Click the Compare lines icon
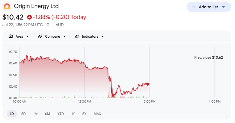Viewport: 235px width, 123px height. pyautogui.click(x=40, y=36)
